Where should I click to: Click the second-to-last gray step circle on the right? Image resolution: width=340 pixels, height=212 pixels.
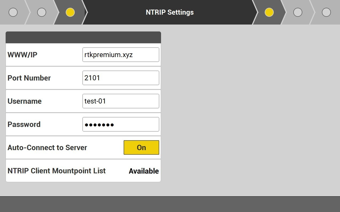tap(298, 12)
